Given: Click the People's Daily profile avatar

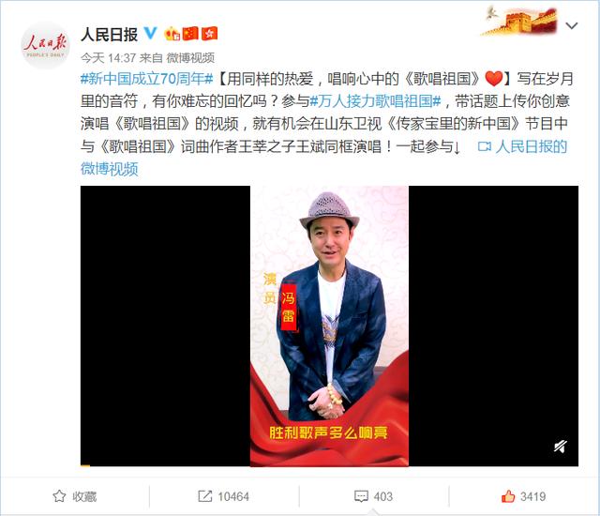Looking at the screenshot, I should (45, 45).
